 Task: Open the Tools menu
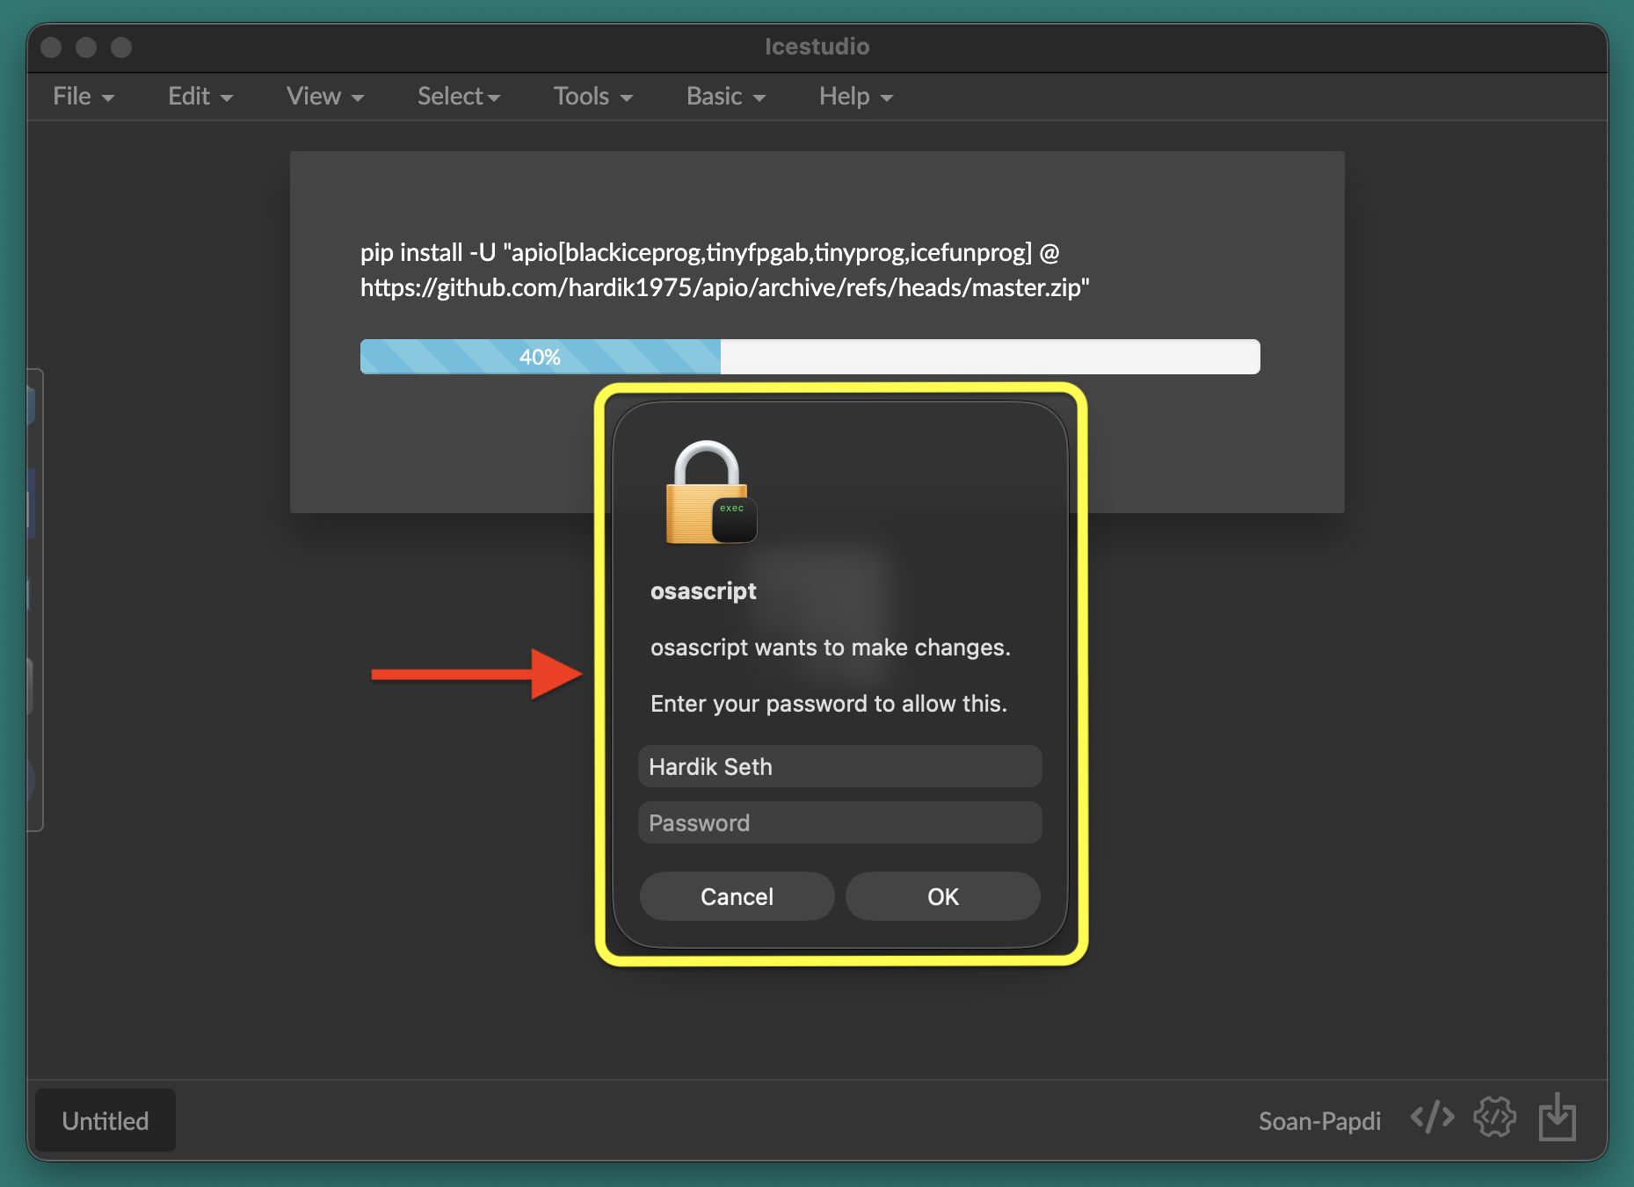(x=593, y=96)
